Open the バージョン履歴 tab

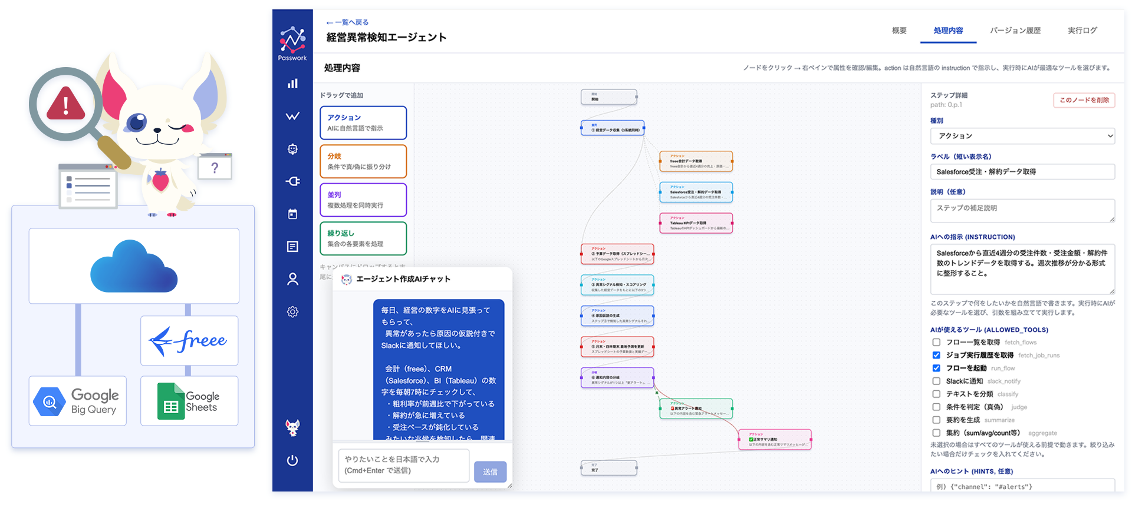[1015, 31]
